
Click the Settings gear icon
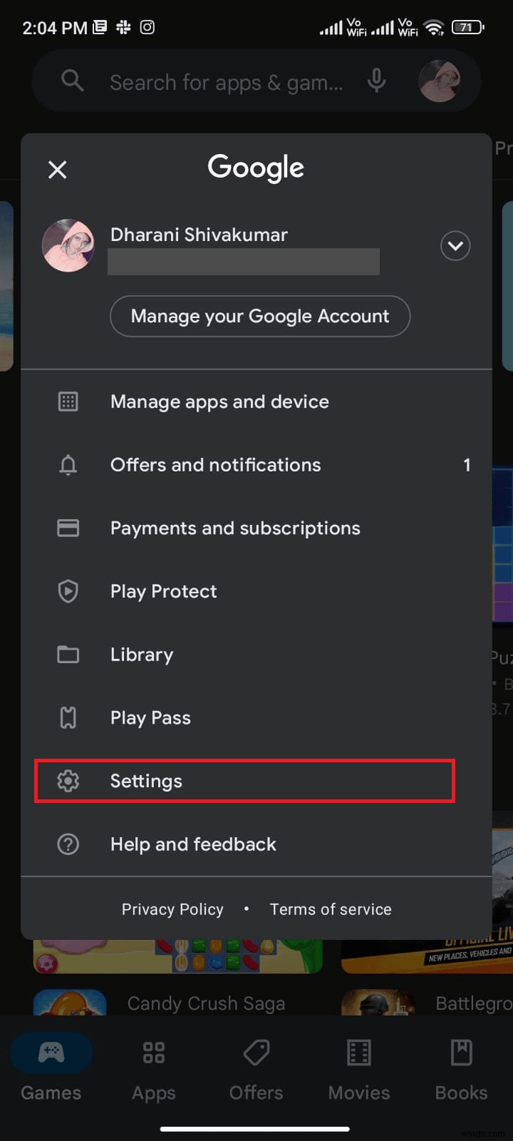pos(68,781)
